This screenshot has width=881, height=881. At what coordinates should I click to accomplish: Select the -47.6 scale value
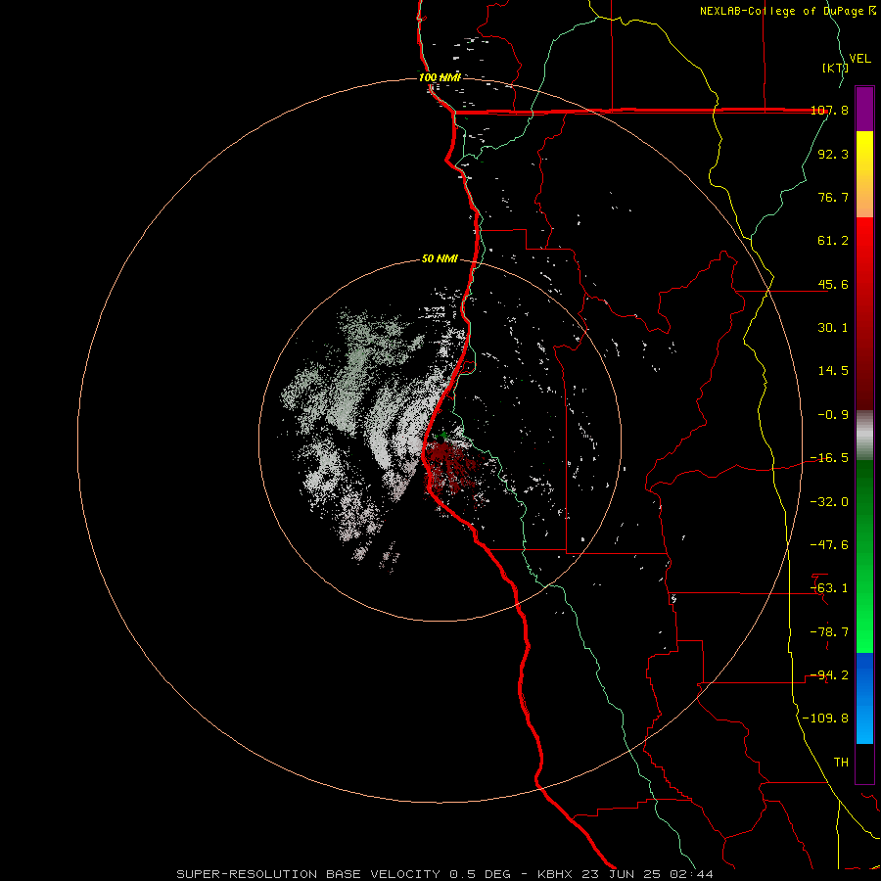coord(830,545)
